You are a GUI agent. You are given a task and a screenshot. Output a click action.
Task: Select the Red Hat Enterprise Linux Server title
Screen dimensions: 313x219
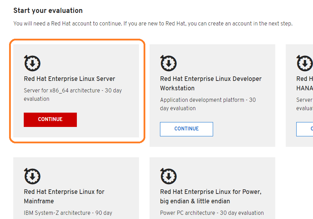(x=70, y=79)
